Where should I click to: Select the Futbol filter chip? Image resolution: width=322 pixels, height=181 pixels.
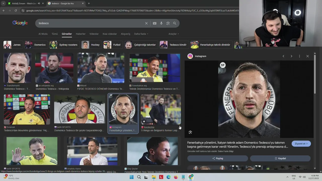[113, 45]
